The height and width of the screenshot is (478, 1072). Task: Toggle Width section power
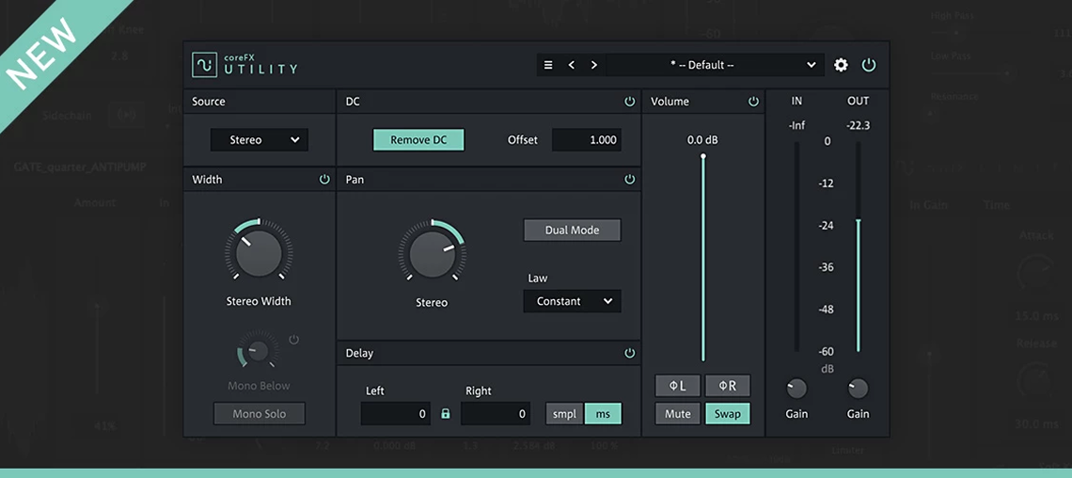pyautogui.click(x=324, y=179)
